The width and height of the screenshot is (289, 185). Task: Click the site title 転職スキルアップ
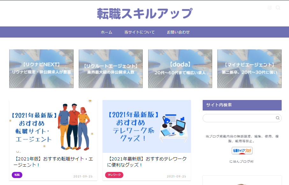point(144,13)
